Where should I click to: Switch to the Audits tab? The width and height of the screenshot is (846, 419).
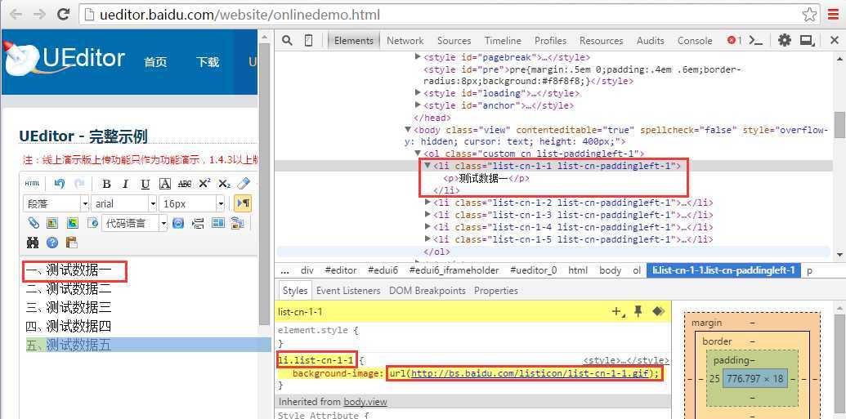click(x=650, y=41)
